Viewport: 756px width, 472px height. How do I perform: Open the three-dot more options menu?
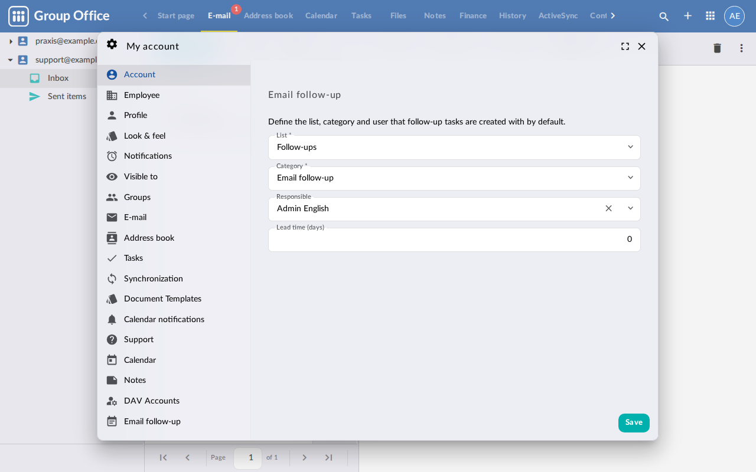click(741, 48)
